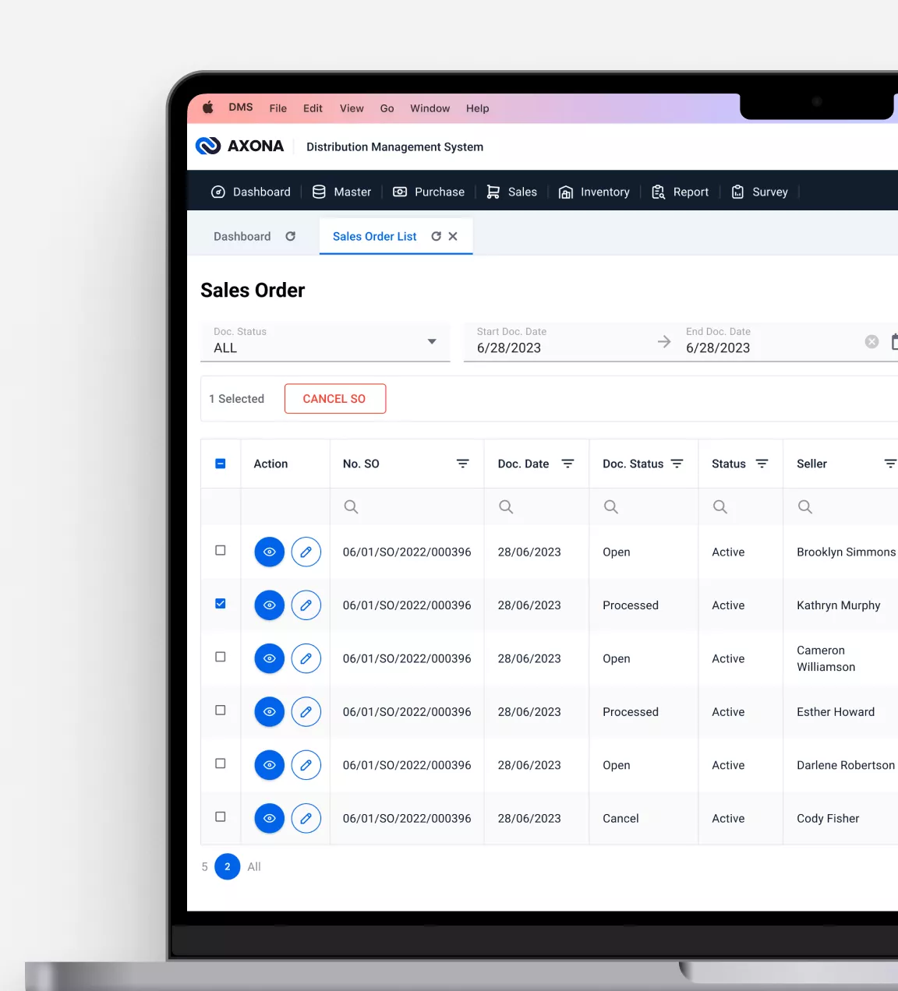Uncheck the Kathryn Murphy row checkbox
The height and width of the screenshot is (991, 898).
tap(221, 604)
